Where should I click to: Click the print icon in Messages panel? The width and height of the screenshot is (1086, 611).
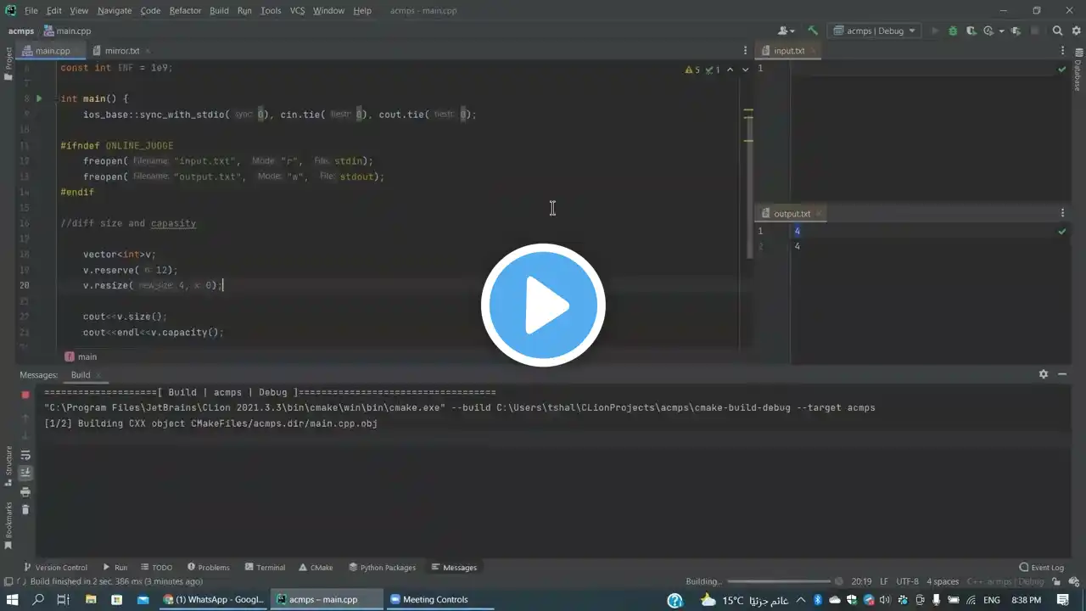[x=25, y=491]
